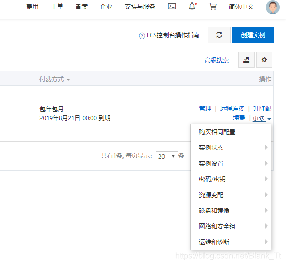The image size is (286, 265).
Task: Click the 2019年8月21日 00:00 到期 text
Action: click(75, 118)
